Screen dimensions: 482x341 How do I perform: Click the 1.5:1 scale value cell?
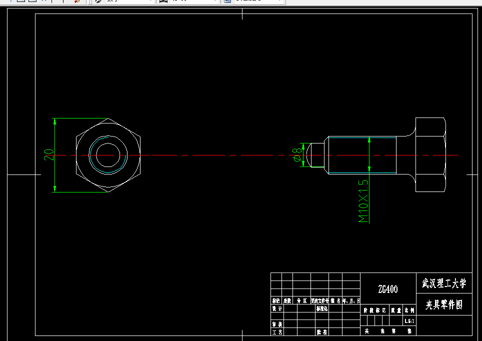[x=409, y=321]
